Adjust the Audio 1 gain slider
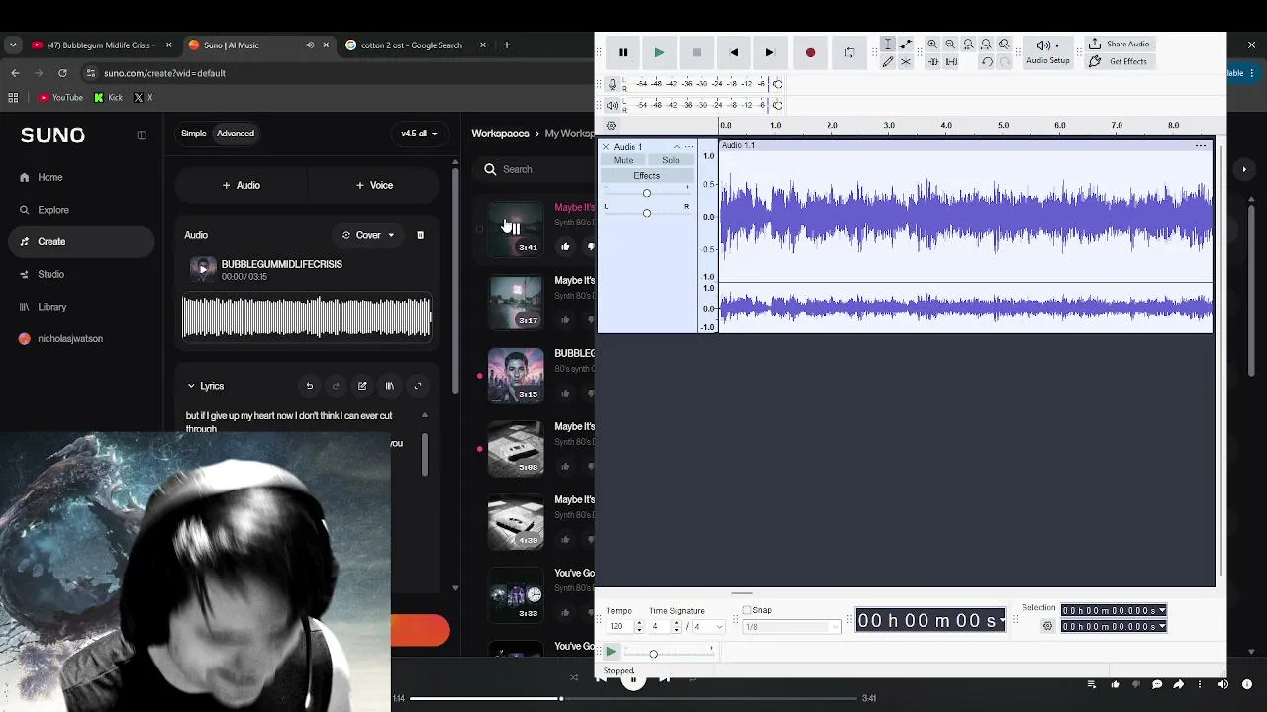The image size is (1267, 712). (x=647, y=193)
